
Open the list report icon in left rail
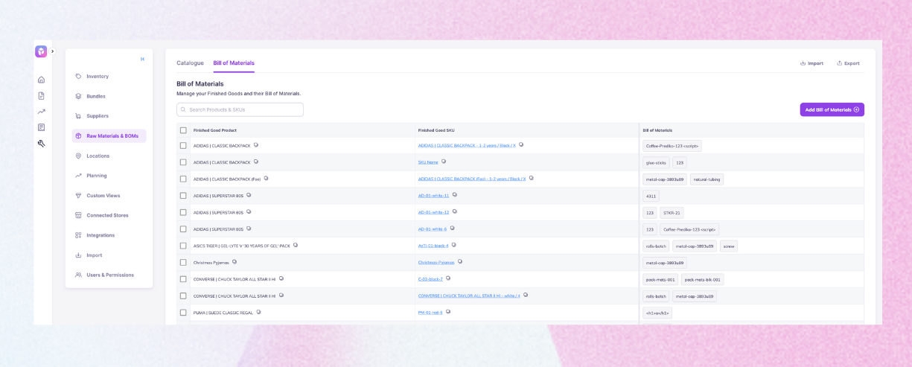pos(42,127)
